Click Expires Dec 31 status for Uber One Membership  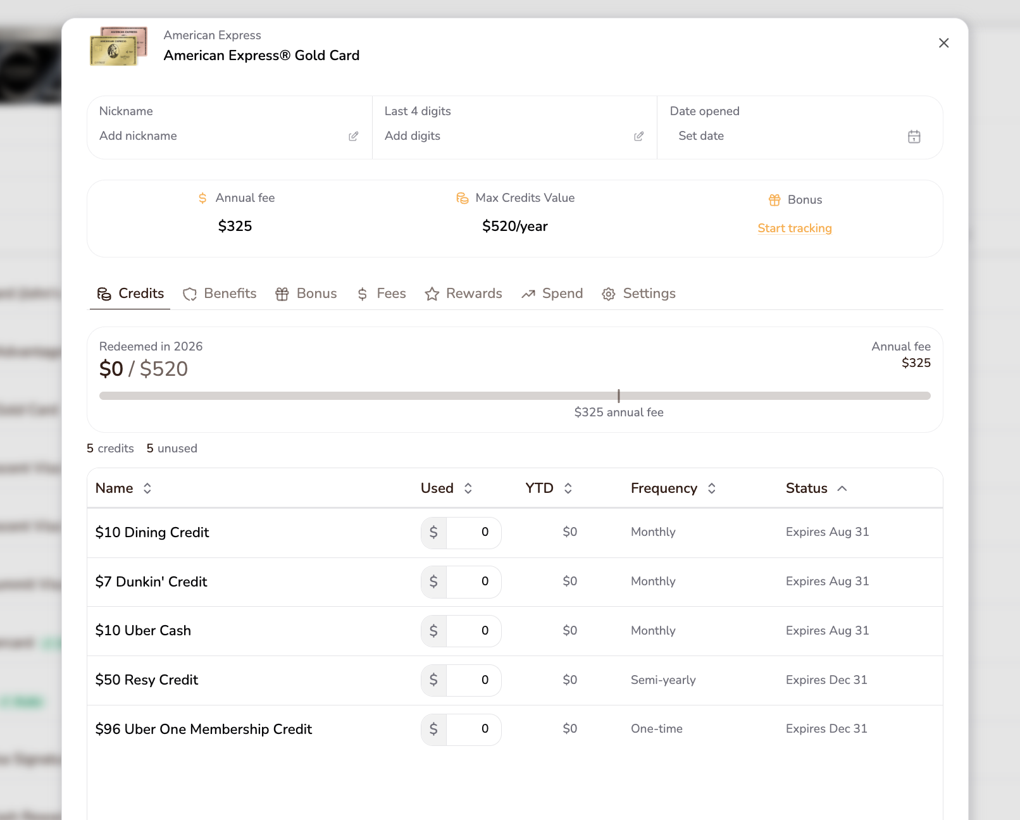click(826, 729)
